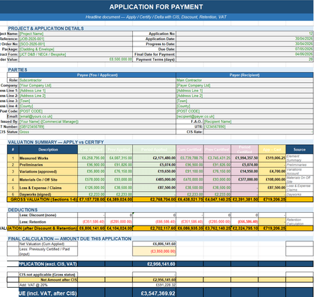
Task: Select the CIS Rate value cell
Action: pyautogui.click(x=258, y=132)
